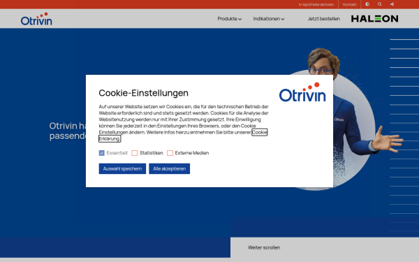Click the Haleon logo
Viewport: 419px width, 262px height.
tap(374, 19)
